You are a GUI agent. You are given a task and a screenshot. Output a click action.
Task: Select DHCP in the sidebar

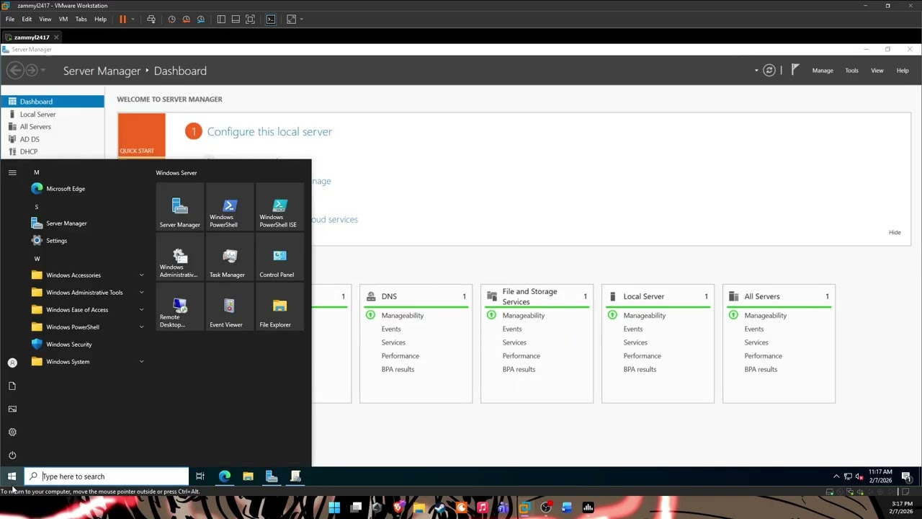click(52, 151)
